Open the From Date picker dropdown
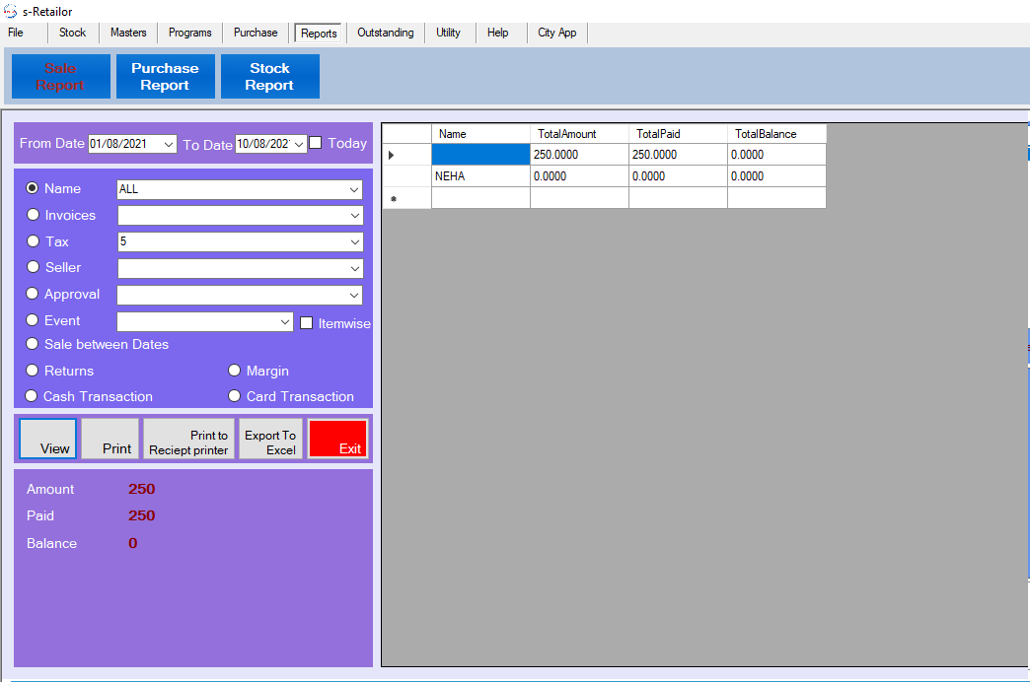Image resolution: width=1030 pixels, height=682 pixels. [169, 144]
